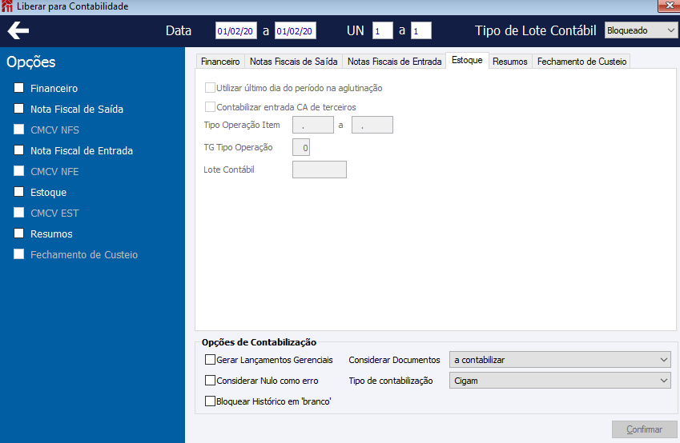Viewport: 680px width, 443px height.
Task: Open the Tipo de contabilização dropdown
Action: [560, 381]
